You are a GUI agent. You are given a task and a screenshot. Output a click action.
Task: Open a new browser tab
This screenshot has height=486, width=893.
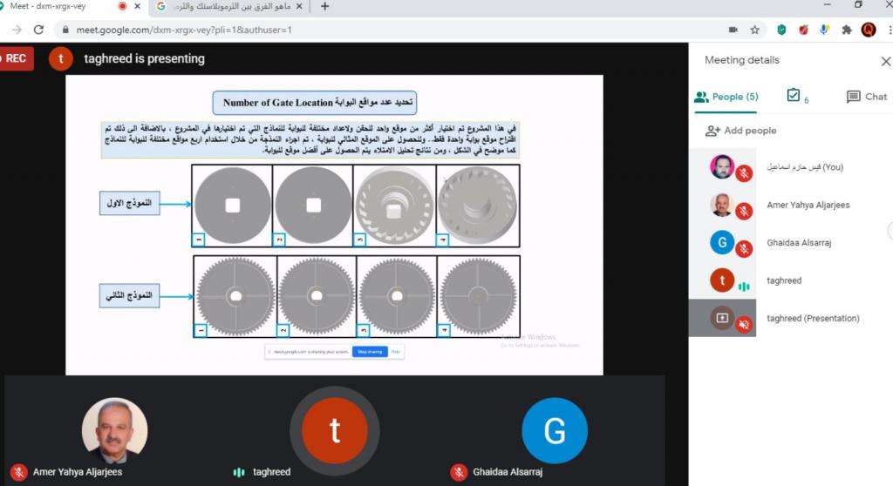click(325, 7)
